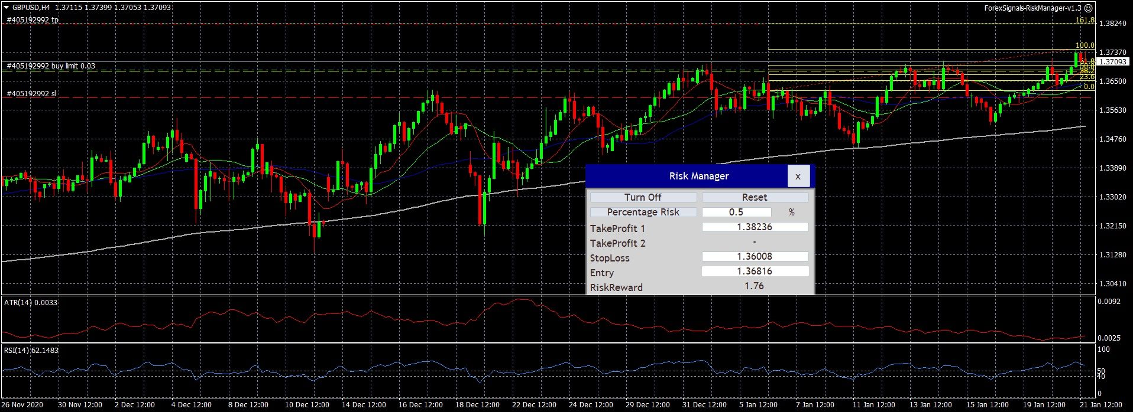The height and width of the screenshot is (412, 1133).
Task: Click the smiley icon next to ForexSignals-RiskManager-v1.3
Action: [1089, 8]
